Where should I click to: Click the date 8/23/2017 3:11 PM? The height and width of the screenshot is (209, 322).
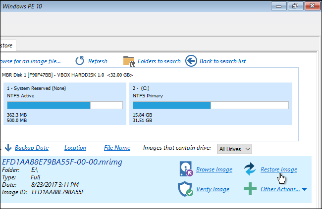pos(55,185)
